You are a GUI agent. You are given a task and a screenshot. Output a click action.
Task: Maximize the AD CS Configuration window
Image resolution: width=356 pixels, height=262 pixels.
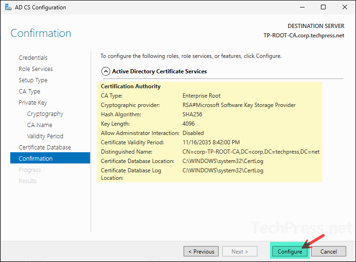tap(323, 7)
